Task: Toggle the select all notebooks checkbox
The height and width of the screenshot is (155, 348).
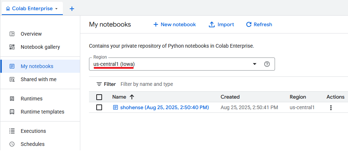Action: [99, 97]
